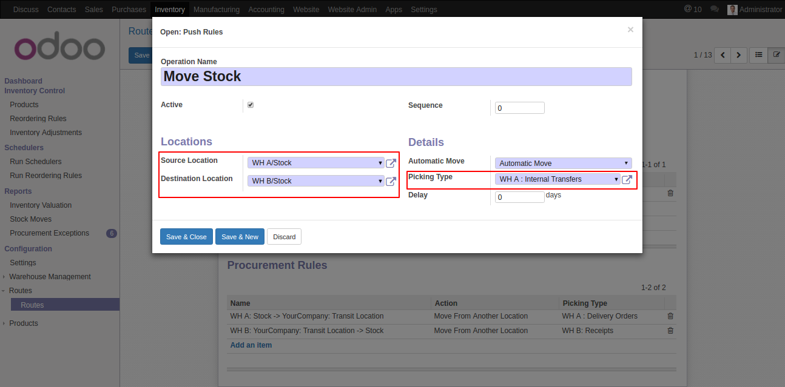Open the @ mentions notifications
Image resolution: width=785 pixels, height=387 pixels.
click(x=692, y=10)
